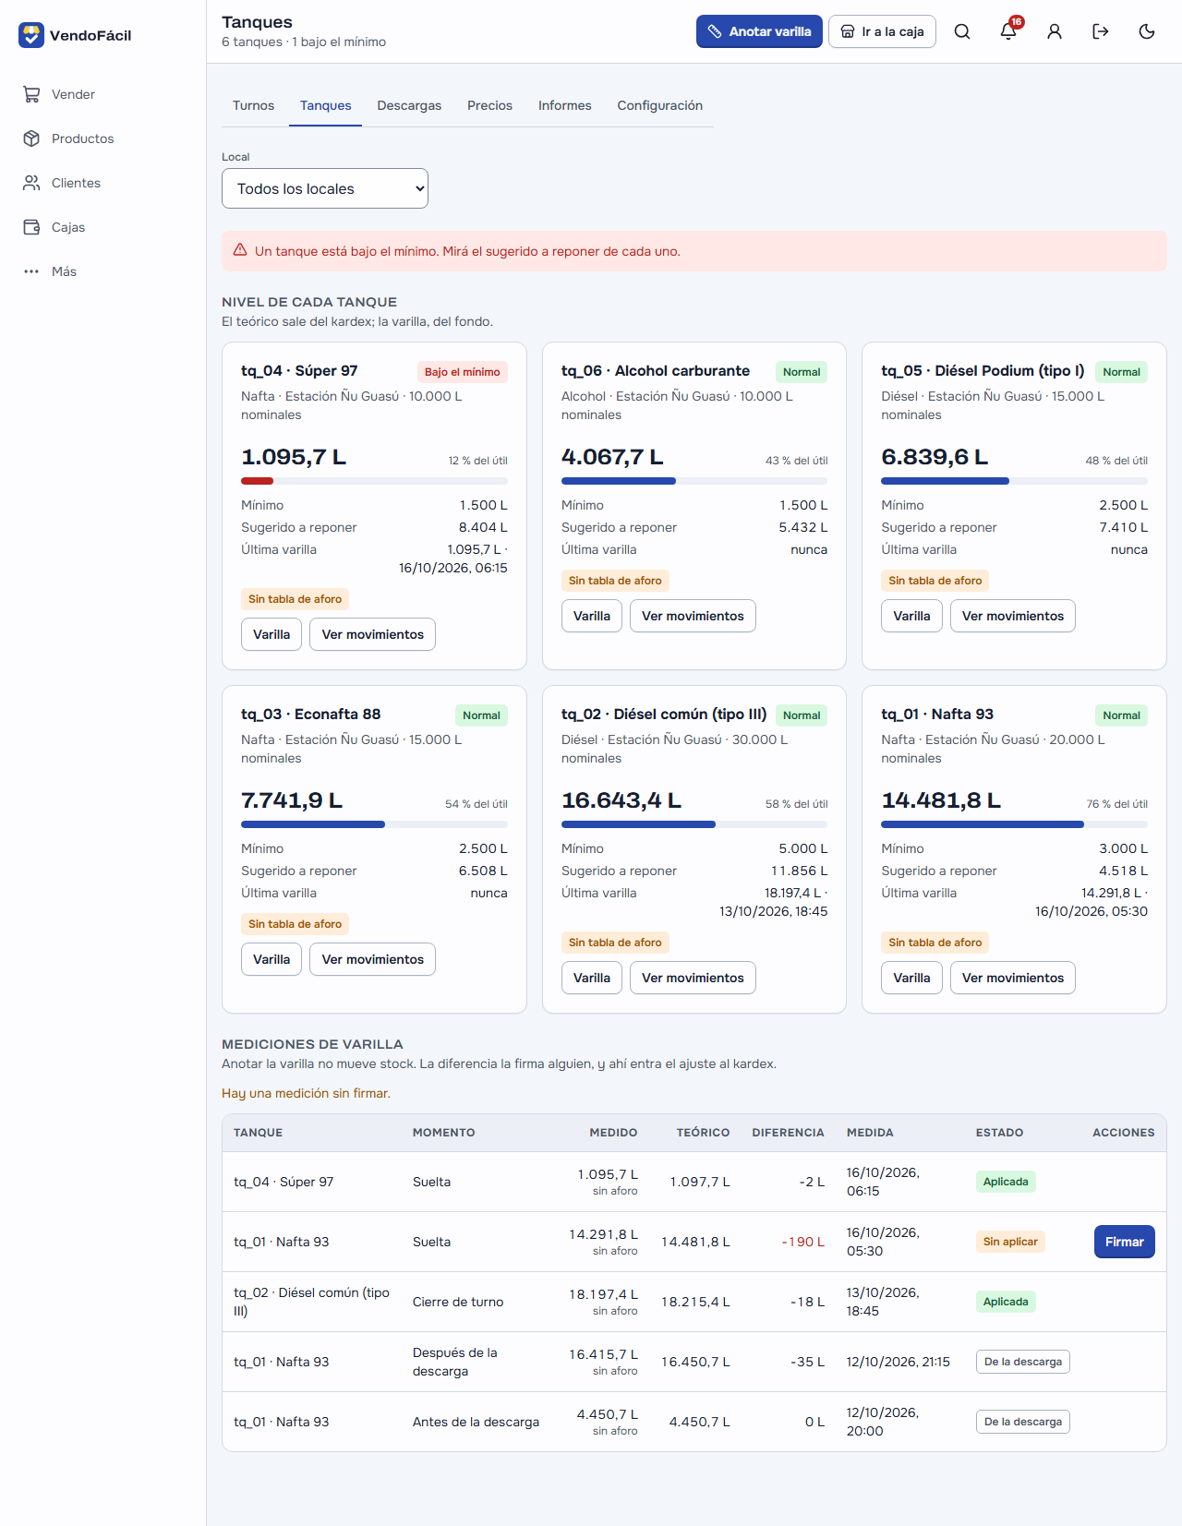
Task: Click the logout arrow icon
Action: click(x=1101, y=31)
